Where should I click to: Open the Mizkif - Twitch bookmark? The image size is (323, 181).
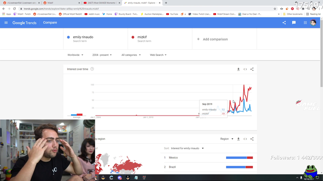(x=22, y=14)
